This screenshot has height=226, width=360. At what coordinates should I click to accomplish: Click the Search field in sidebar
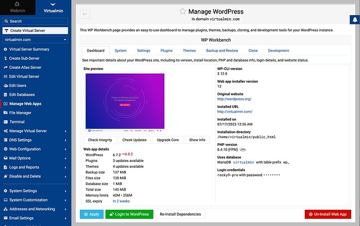(35, 21)
